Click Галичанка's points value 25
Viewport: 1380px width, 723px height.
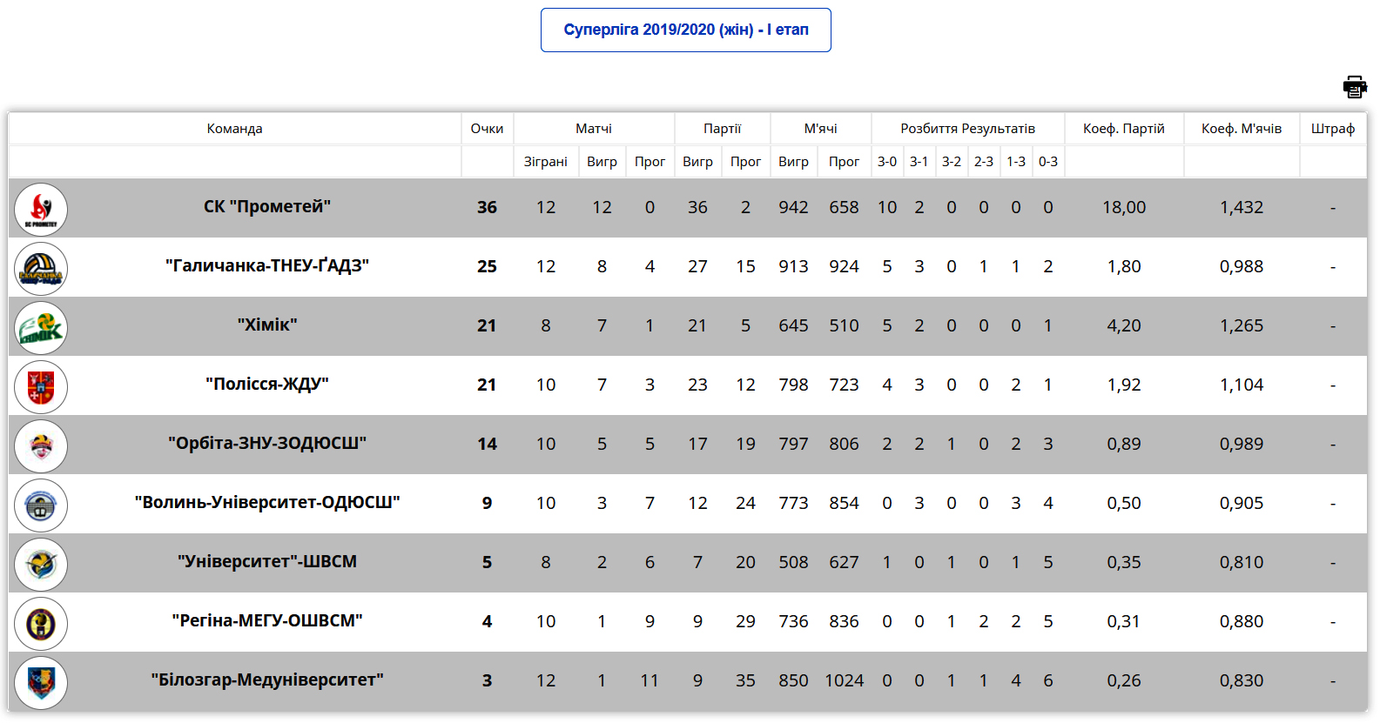tap(487, 267)
